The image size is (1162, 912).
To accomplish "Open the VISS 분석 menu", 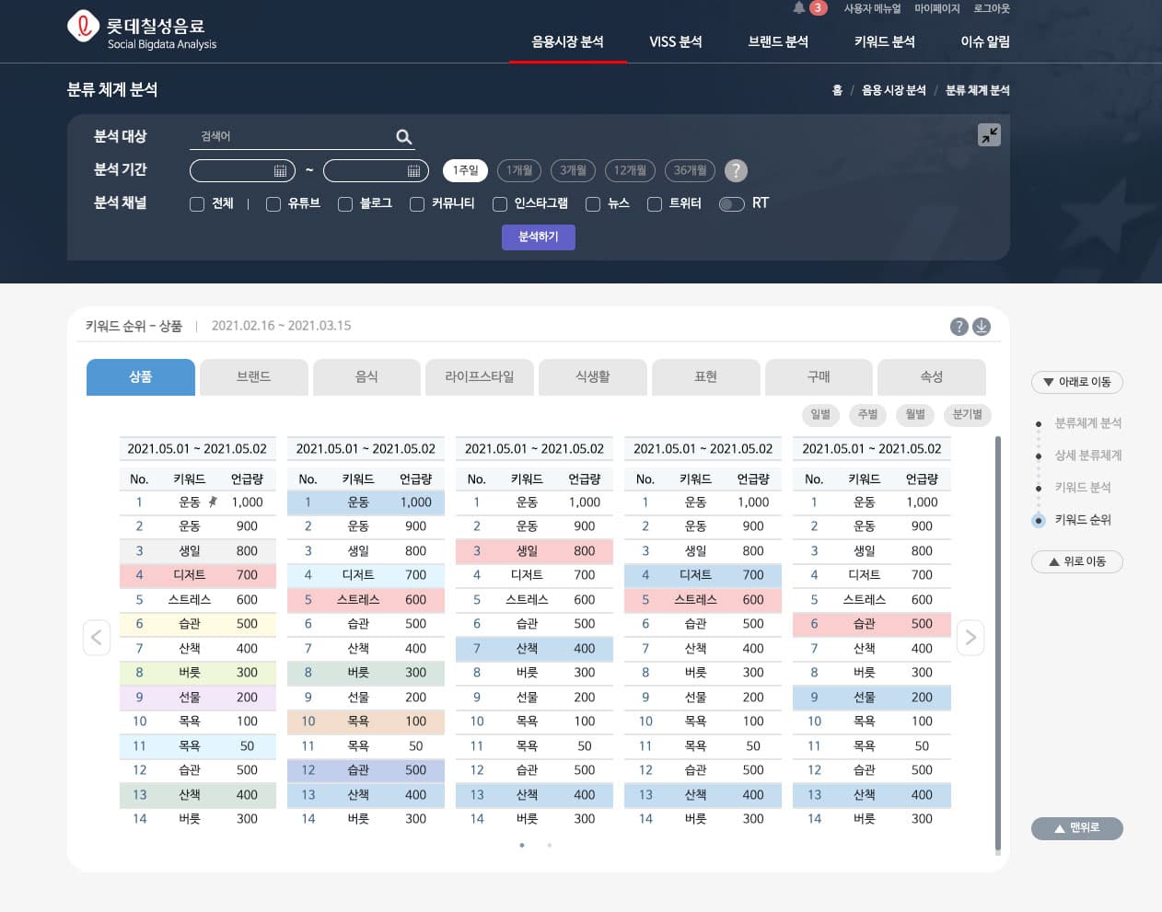I will pos(675,42).
